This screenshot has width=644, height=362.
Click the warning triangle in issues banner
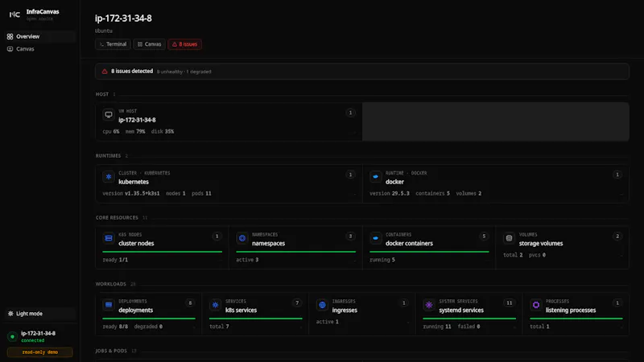105,72
